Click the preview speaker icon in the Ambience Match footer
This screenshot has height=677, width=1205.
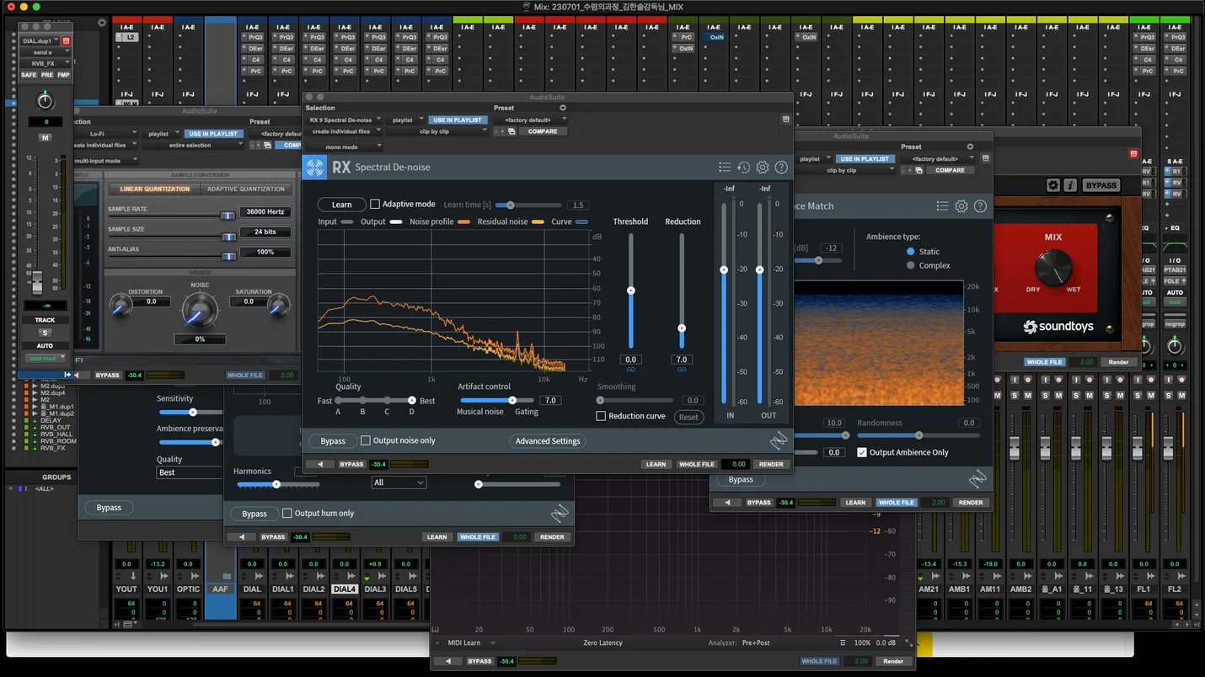click(x=726, y=503)
